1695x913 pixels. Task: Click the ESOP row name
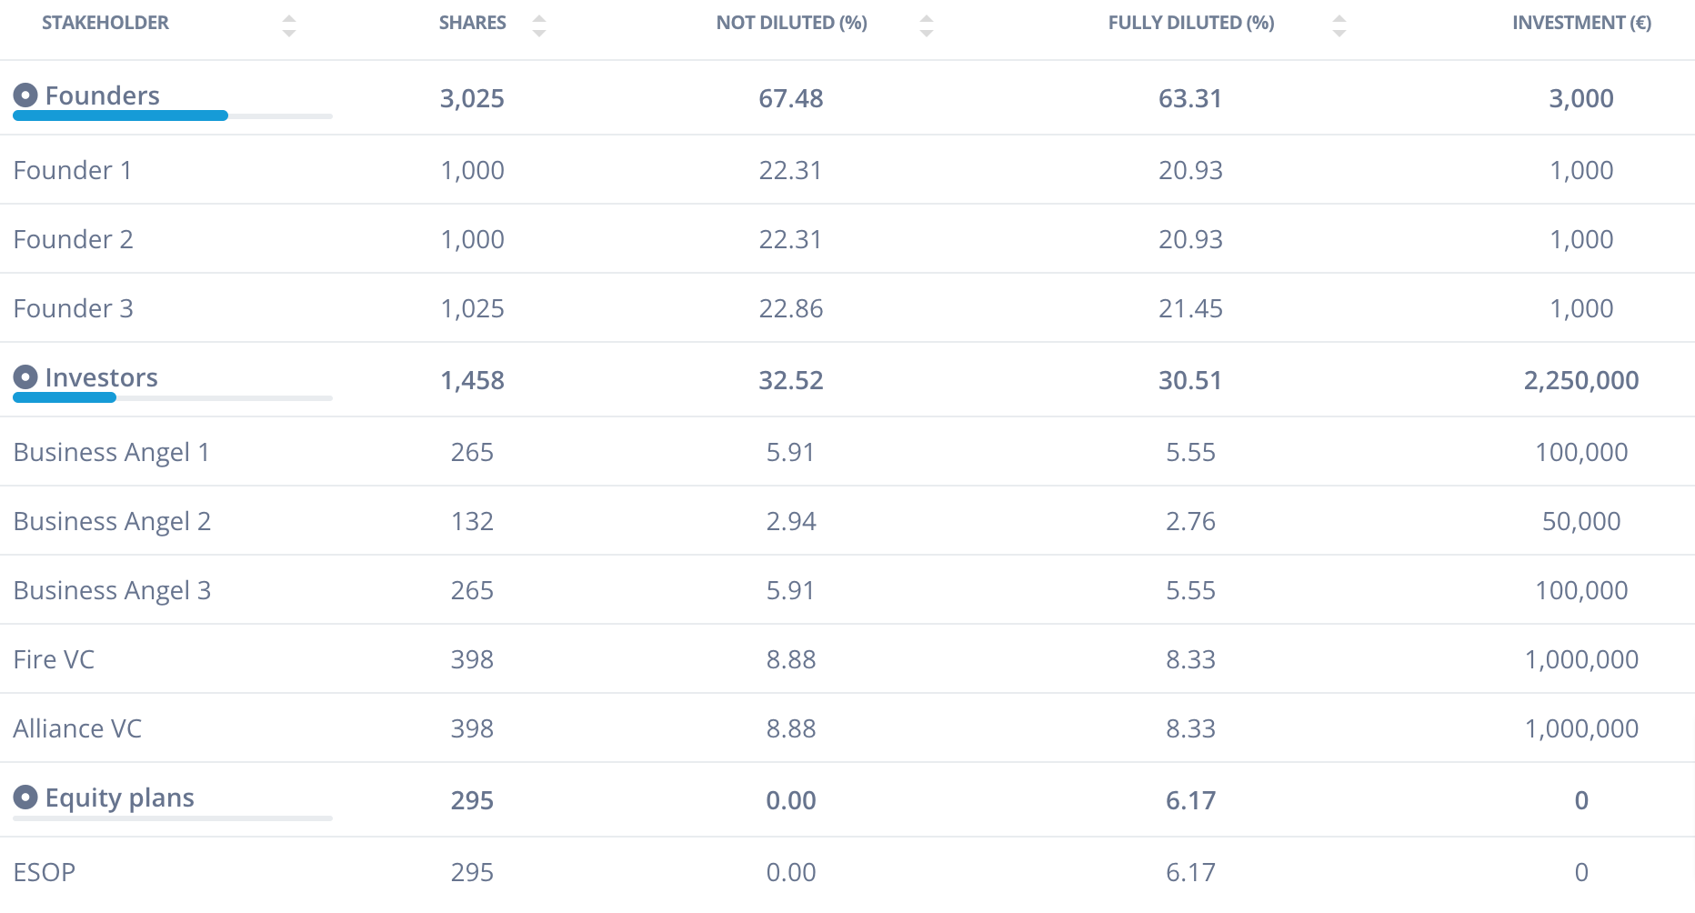click(x=45, y=872)
